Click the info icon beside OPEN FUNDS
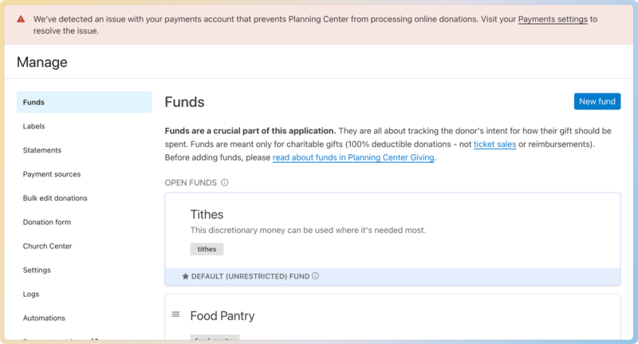Screen dimensions: 638x344 [x=225, y=183]
